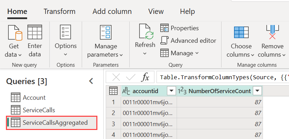Select the entire table corner icon
The height and width of the screenshot is (139, 289).
coord(113,91)
